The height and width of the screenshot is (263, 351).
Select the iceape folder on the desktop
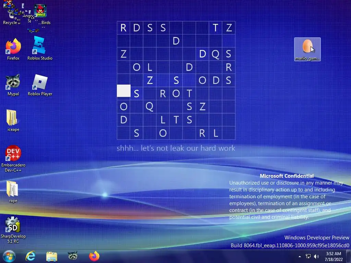coord(13,121)
